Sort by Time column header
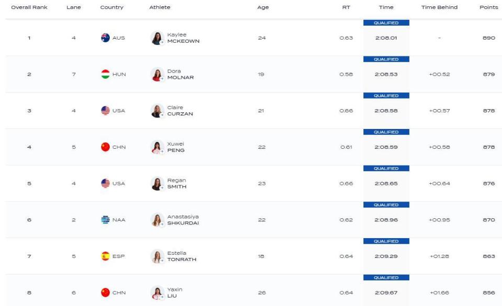The width and height of the screenshot is (502, 306). click(386, 7)
